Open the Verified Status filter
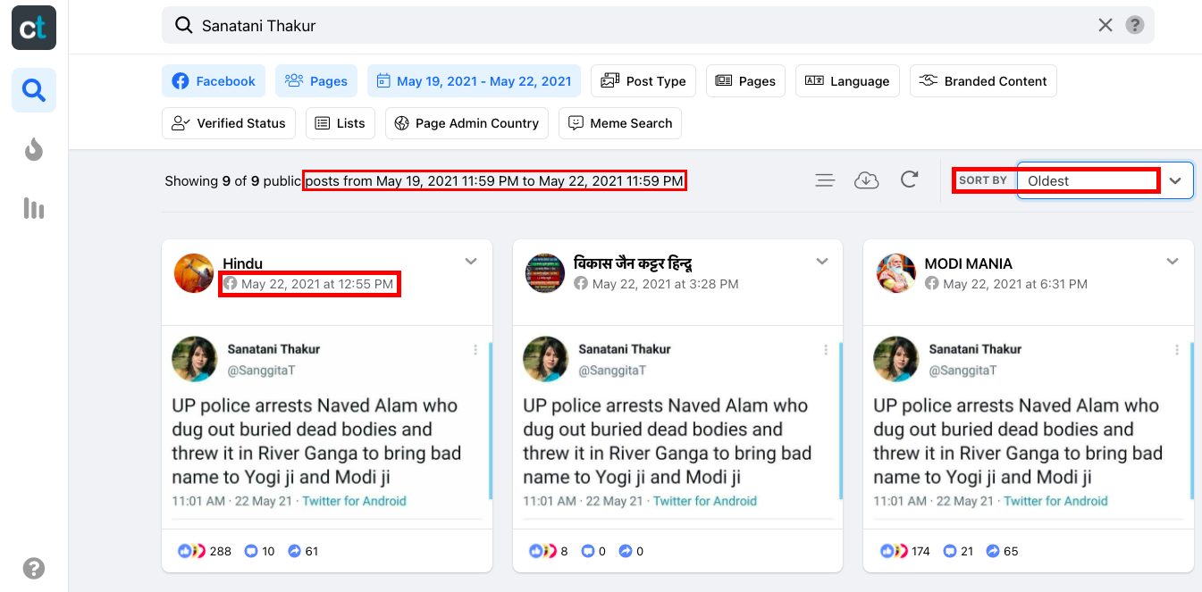 [228, 123]
